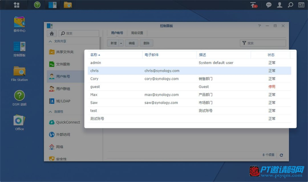Click the 8 items count label
This screenshot has height=182, width=308.
(268, 155)
